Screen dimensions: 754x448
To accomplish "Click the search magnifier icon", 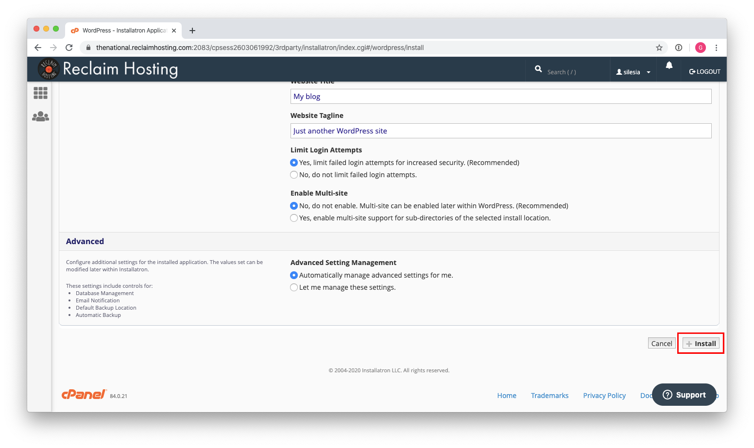I will 538,69.
